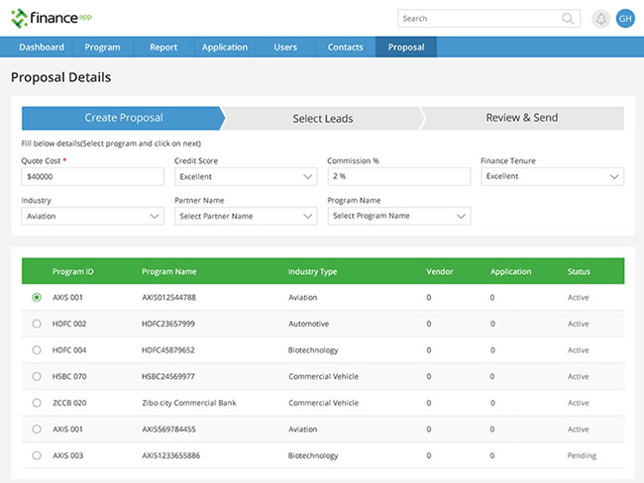Click program name HDFC23657999
The image size is (644, 483).
pyautogui.click(x=168, y=324)
